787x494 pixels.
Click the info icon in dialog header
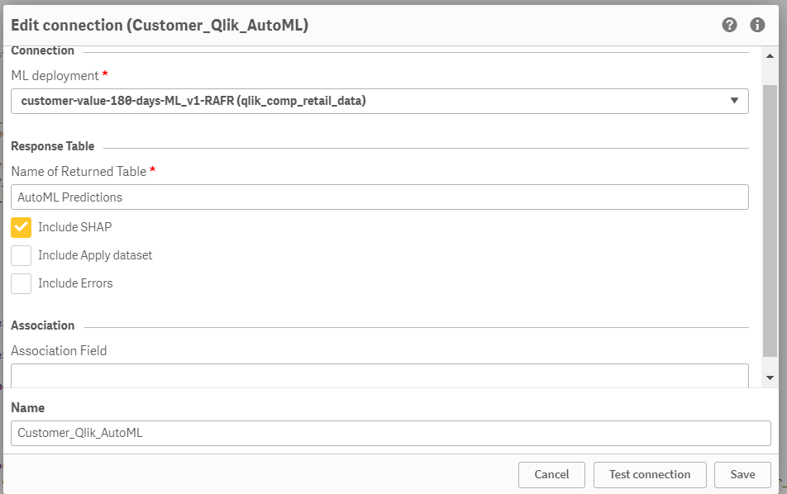click(x=757, y=25)
